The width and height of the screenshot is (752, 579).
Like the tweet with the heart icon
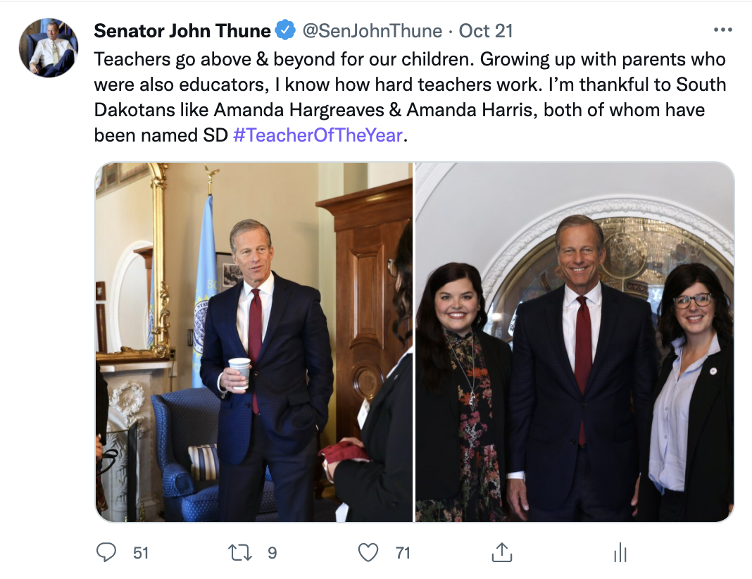coord(368,553)
